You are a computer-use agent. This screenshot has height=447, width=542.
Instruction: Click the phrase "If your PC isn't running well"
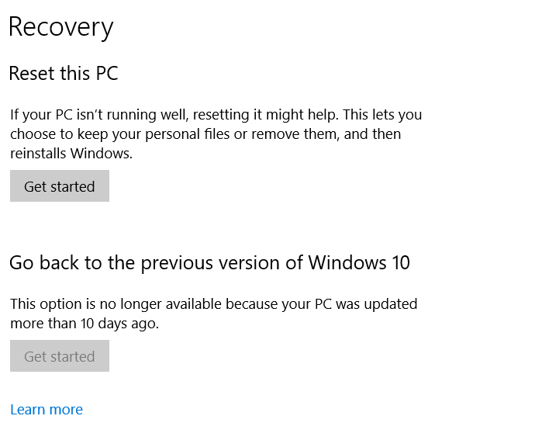point(99,115)
